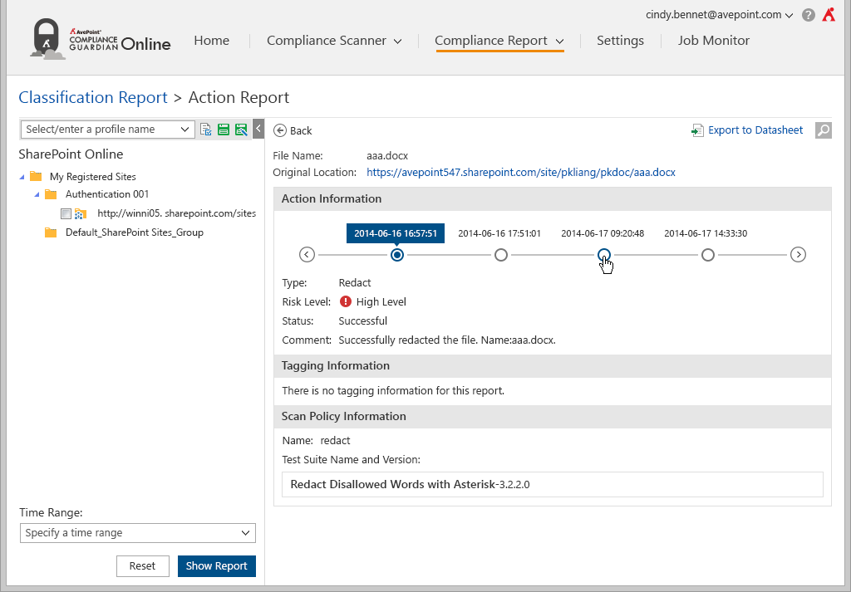Click the apply profile icon with checkmark
This screenshot has height=592, width=851.
[206, 130]
